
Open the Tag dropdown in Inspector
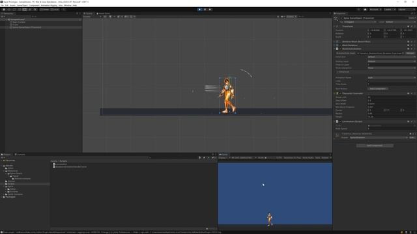click(x=361, y=21)
